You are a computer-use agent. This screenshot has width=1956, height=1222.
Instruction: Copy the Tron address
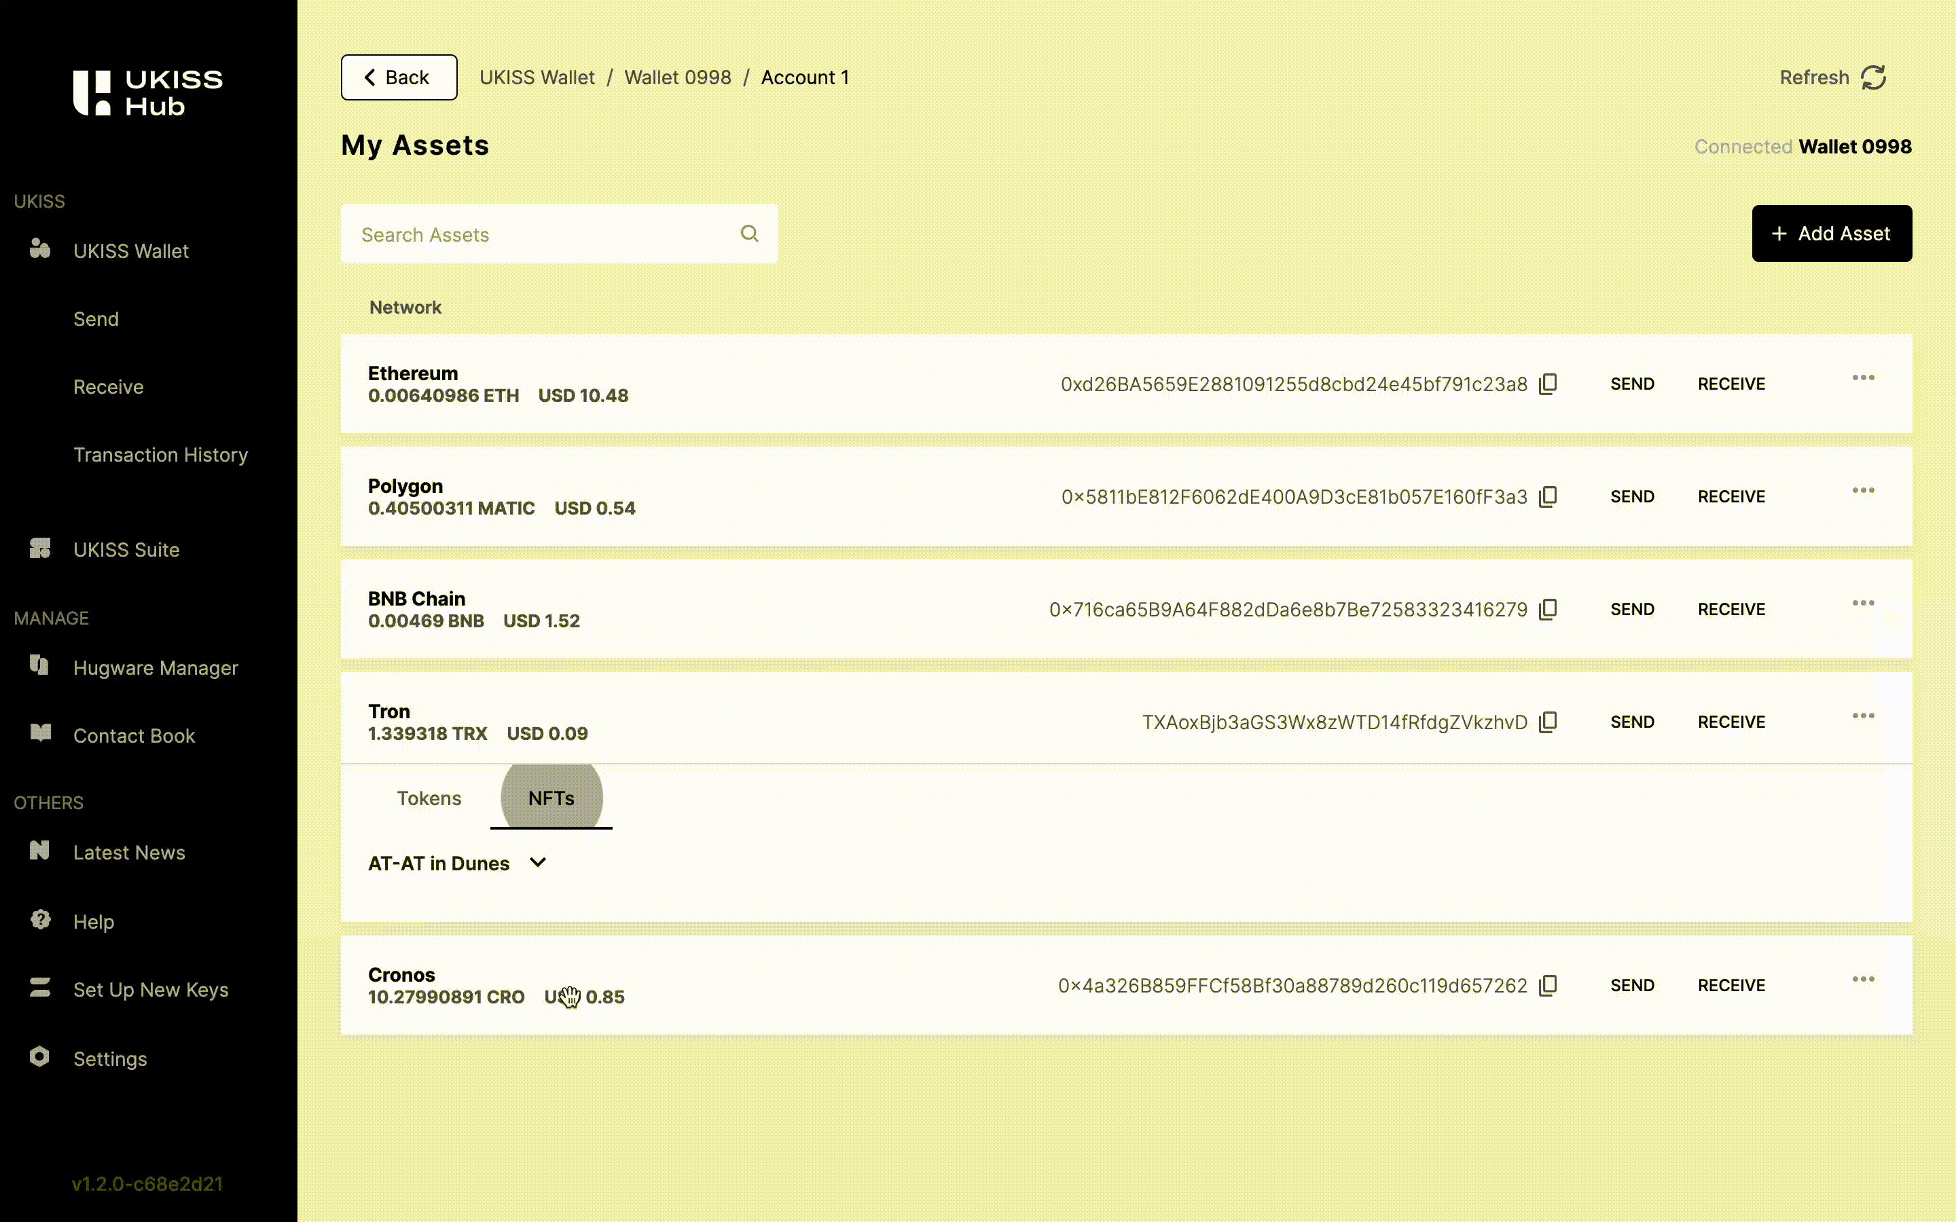coord(1548,722)
